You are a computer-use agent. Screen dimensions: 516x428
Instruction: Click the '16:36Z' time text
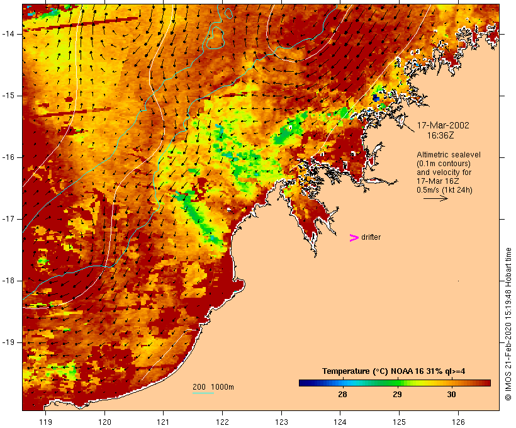point(440,135)
